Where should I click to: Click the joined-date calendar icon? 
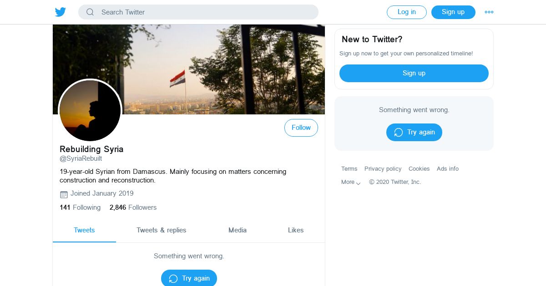coord(64,194)
